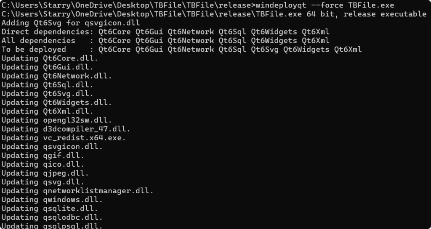Screen dimensions: 431x229
Task: Click the 'Updating qsqlite.dll.' line
Action: (x=50, y=208)
